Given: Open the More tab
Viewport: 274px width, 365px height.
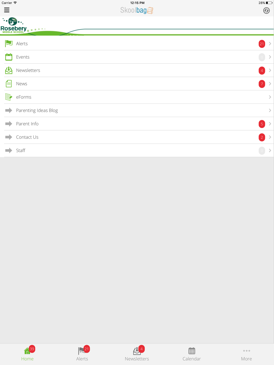Looking at the screenshot, I should point(247,354).
